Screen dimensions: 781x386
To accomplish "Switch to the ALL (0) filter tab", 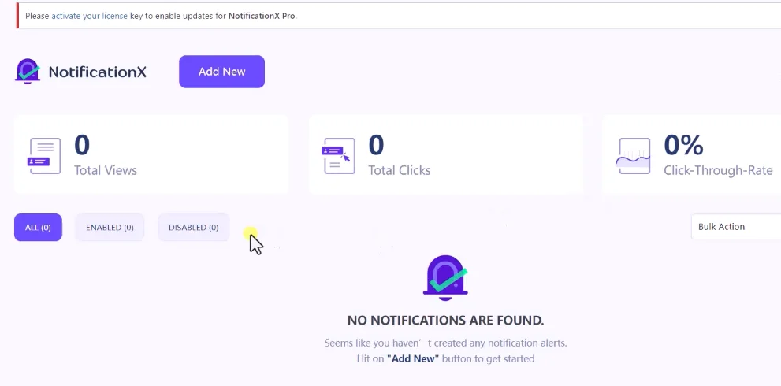I will tap(38, 227).
